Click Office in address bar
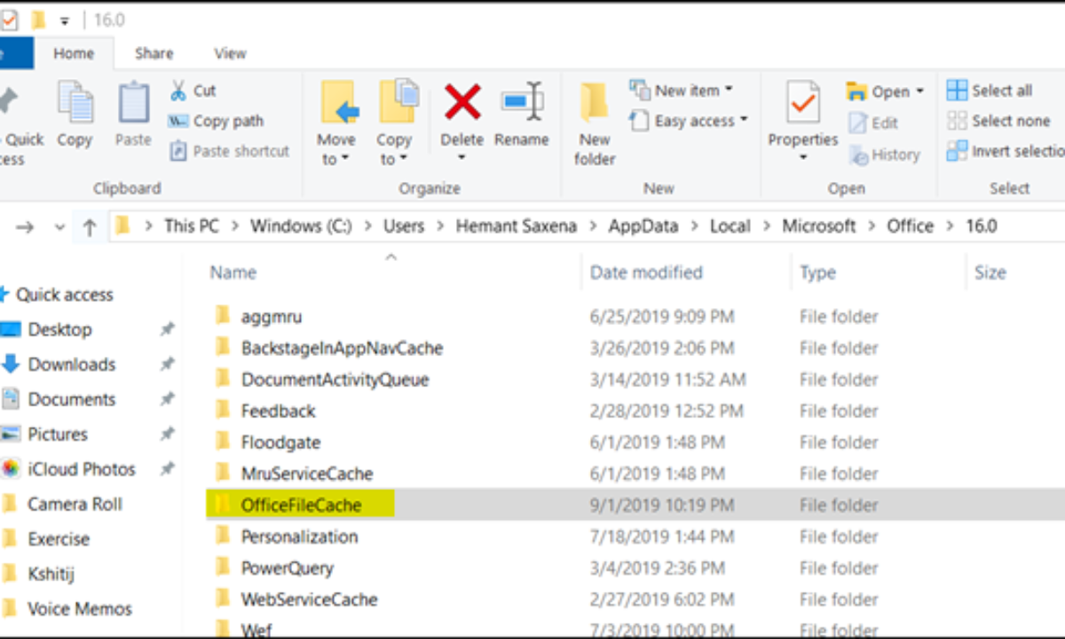 click(911, 226)
